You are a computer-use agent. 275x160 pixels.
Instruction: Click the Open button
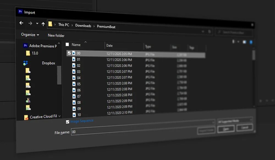click(x=226, y=129)
